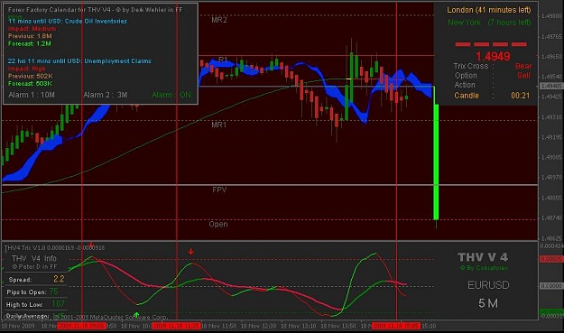This screenshot has width=564, height=333.
Task: Click the '5 M' timeframe label
Action: 488,303
